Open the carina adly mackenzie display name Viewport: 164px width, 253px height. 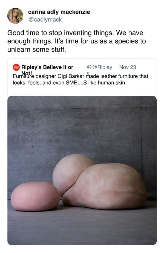click(59, 12)
